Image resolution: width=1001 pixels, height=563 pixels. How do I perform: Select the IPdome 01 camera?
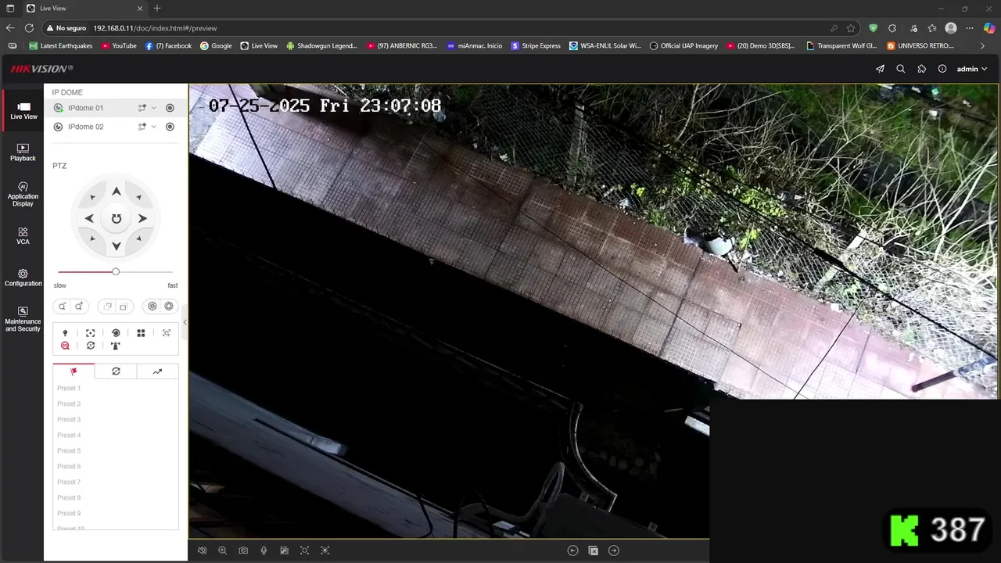click(85, 108)
